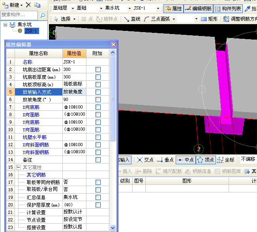Screen dimensions: 257x232
Task: Select the 放坡输入方式 value cell
Action: coord(74,92)
